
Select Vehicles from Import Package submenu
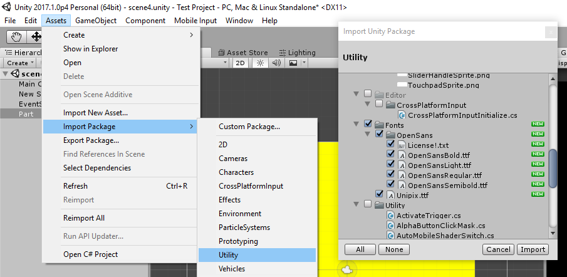pyautogui.click(x=257, y=269)
